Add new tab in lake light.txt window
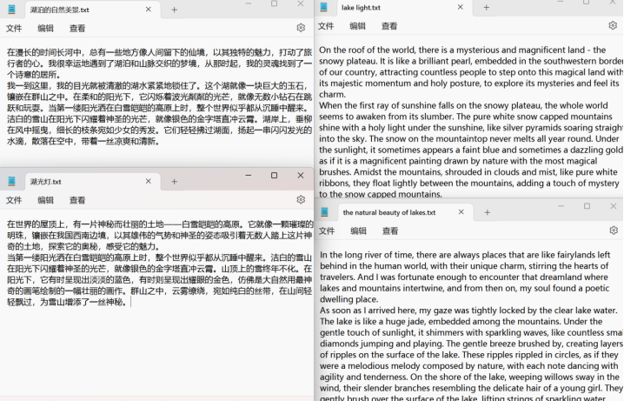 pyautogui.click(x=487, y=7)
